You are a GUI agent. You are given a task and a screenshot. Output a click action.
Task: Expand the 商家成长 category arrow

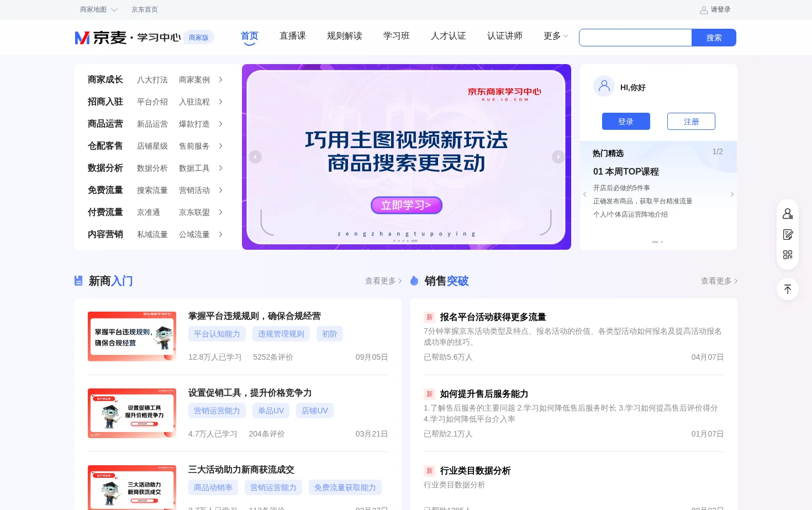point(220,80)
